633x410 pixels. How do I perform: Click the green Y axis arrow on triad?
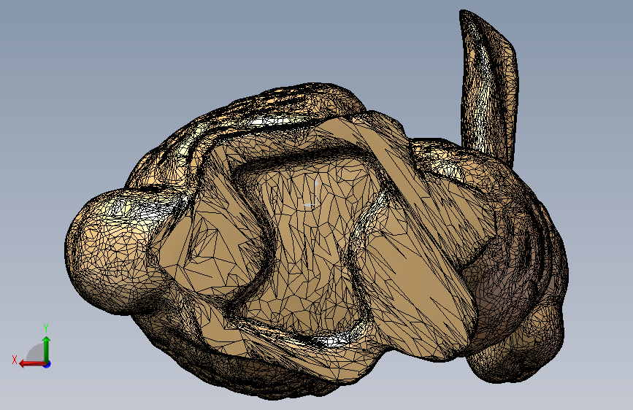pyautogui.click(x=47, y=348)
